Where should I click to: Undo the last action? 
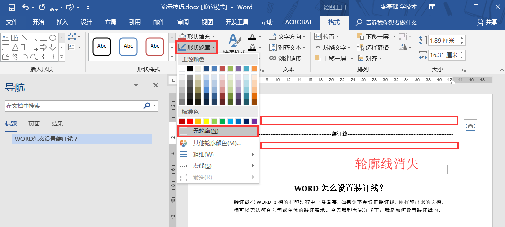[26, 7]
